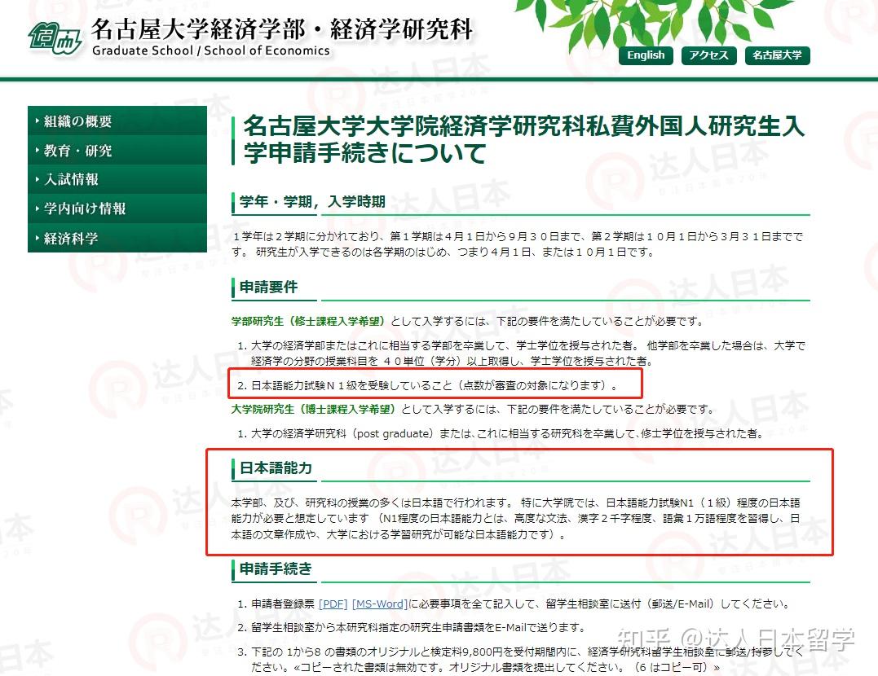Click Graduate School / School of Economics subtitle
Viewport: 878px width, 676px height.
(211, 50)
